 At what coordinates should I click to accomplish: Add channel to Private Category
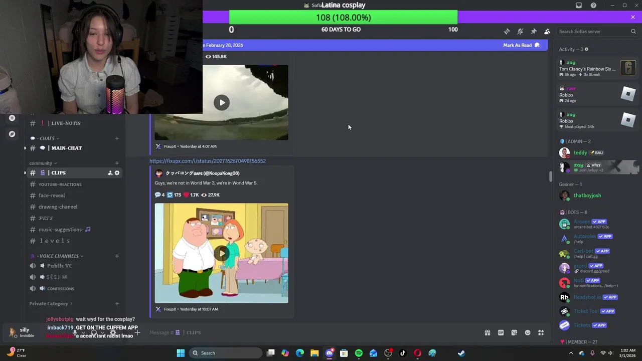[x=117, y=304]
